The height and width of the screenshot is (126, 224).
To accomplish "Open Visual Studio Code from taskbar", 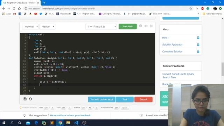I will [x=76, y=123].
